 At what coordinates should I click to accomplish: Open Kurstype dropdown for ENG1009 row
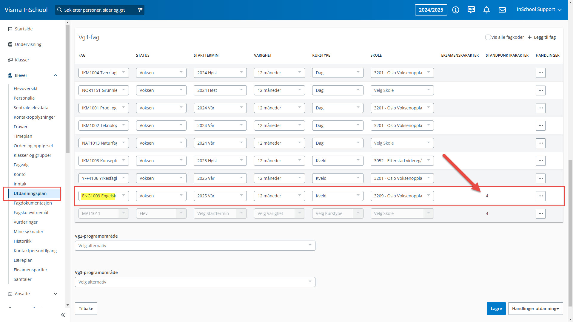click(x=338, y=196)
